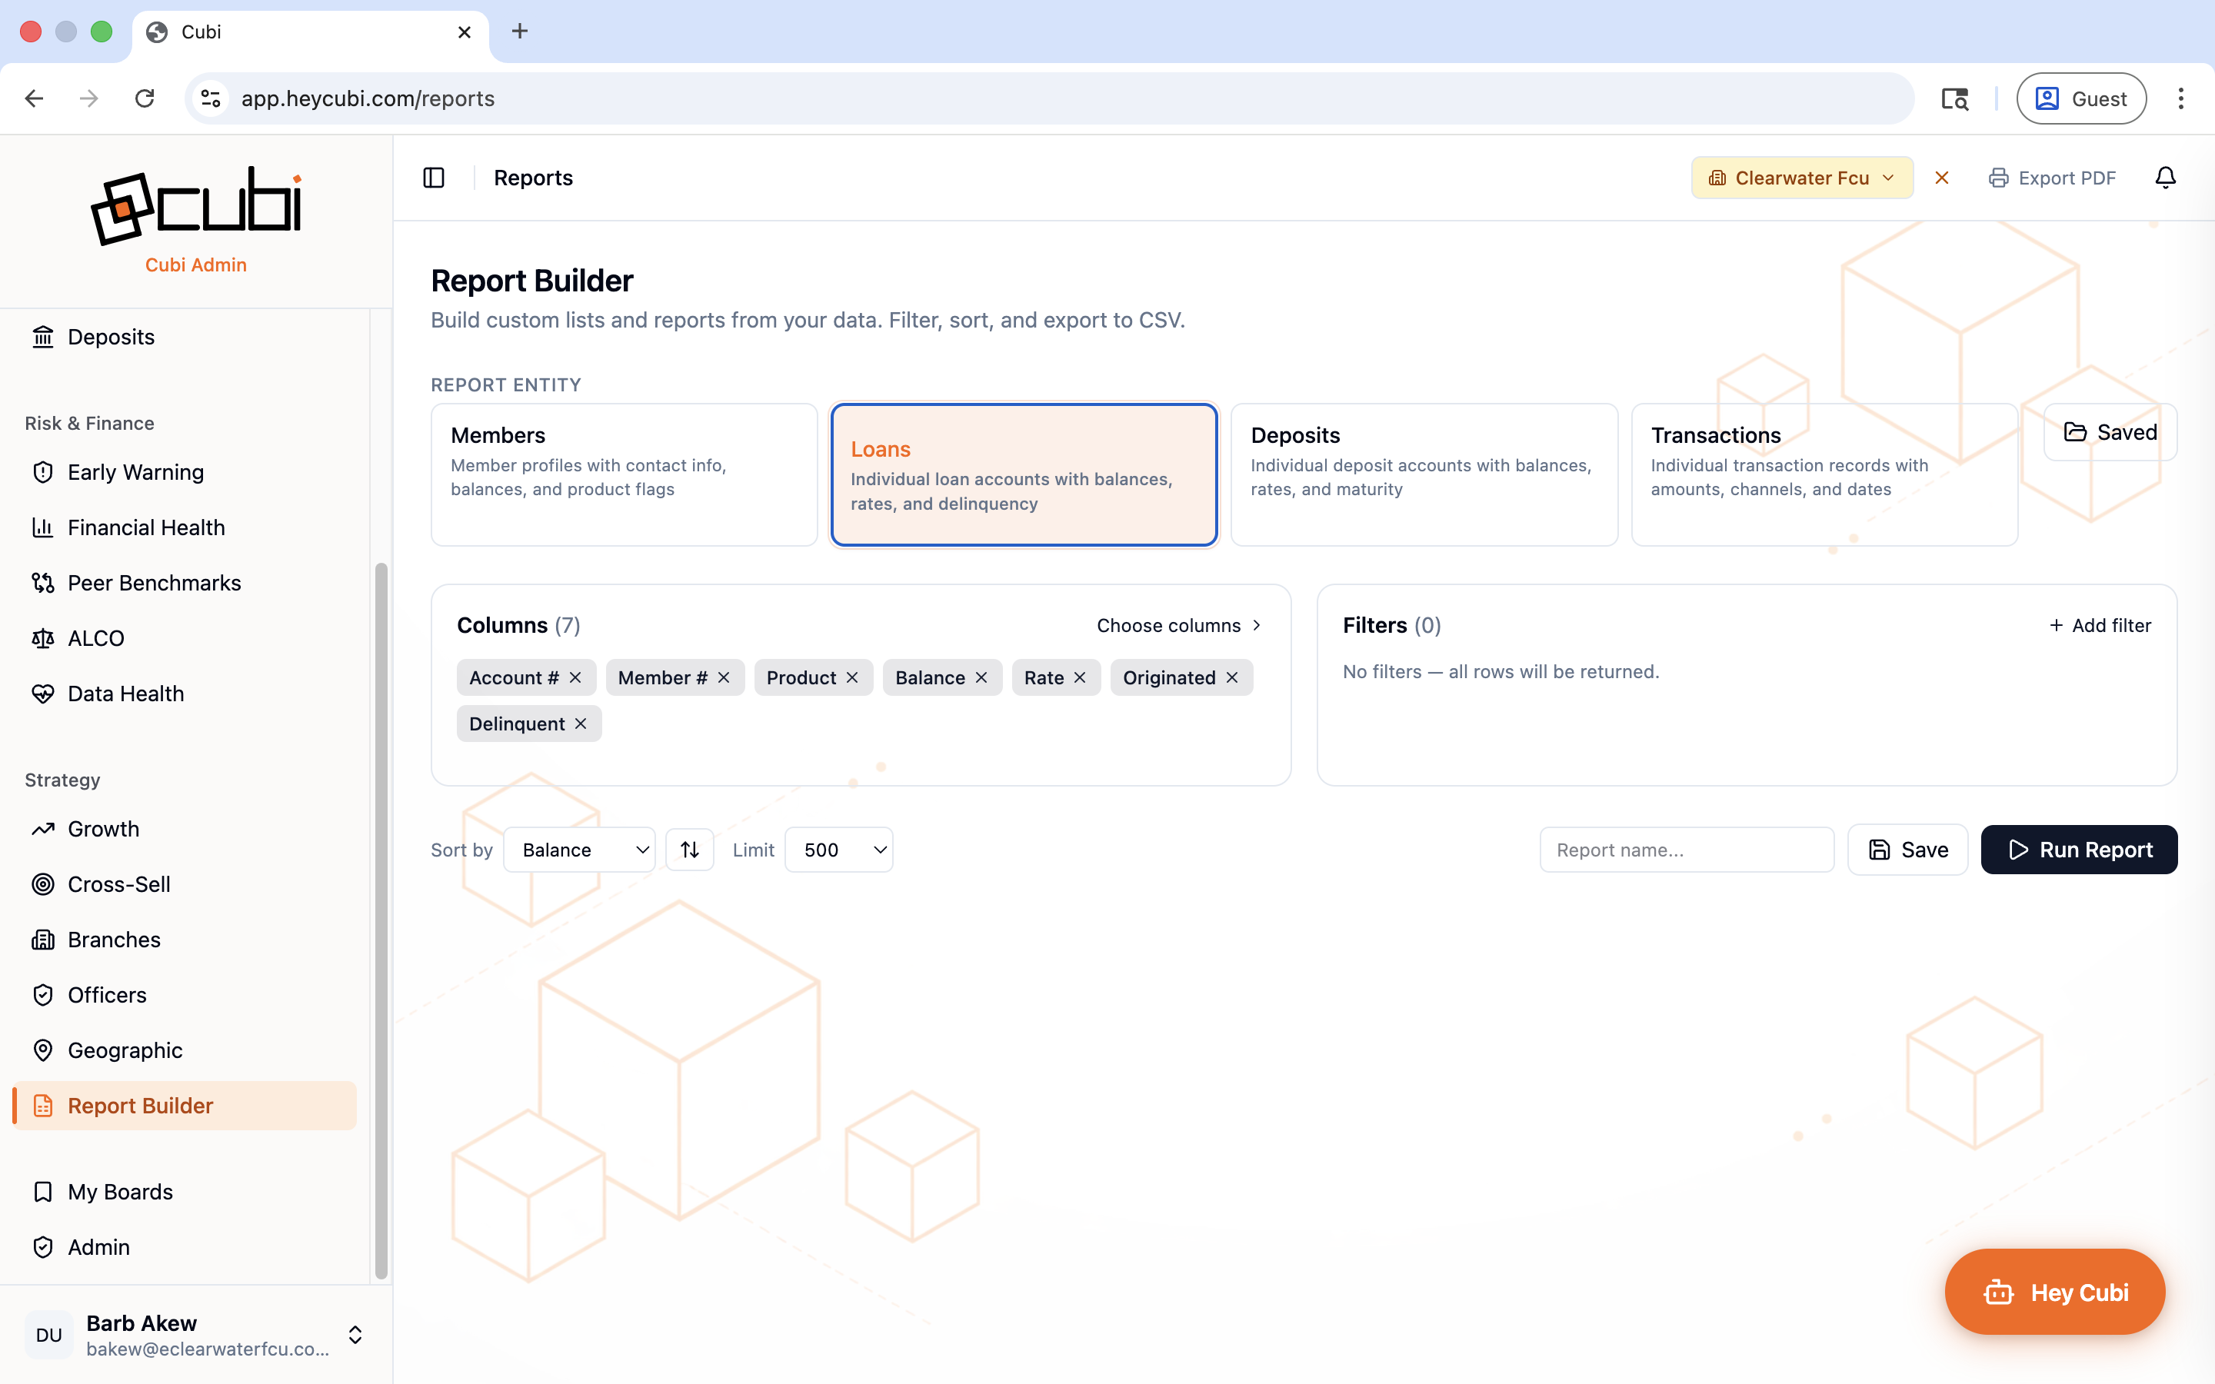Open Peer Benchmarks
Screen dimensions: 2215x1384
coord(154,582)
